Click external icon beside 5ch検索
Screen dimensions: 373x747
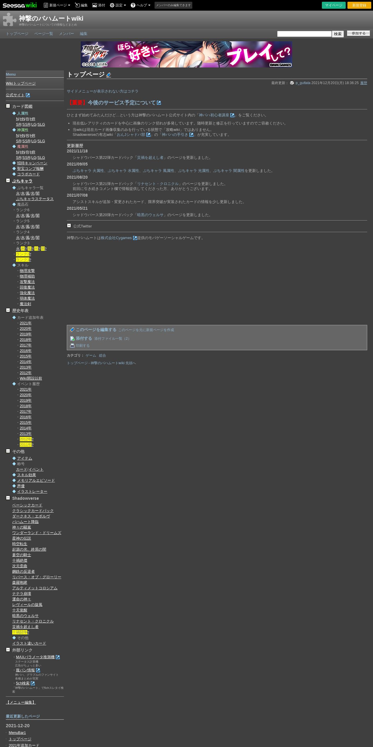click(33, 683)
